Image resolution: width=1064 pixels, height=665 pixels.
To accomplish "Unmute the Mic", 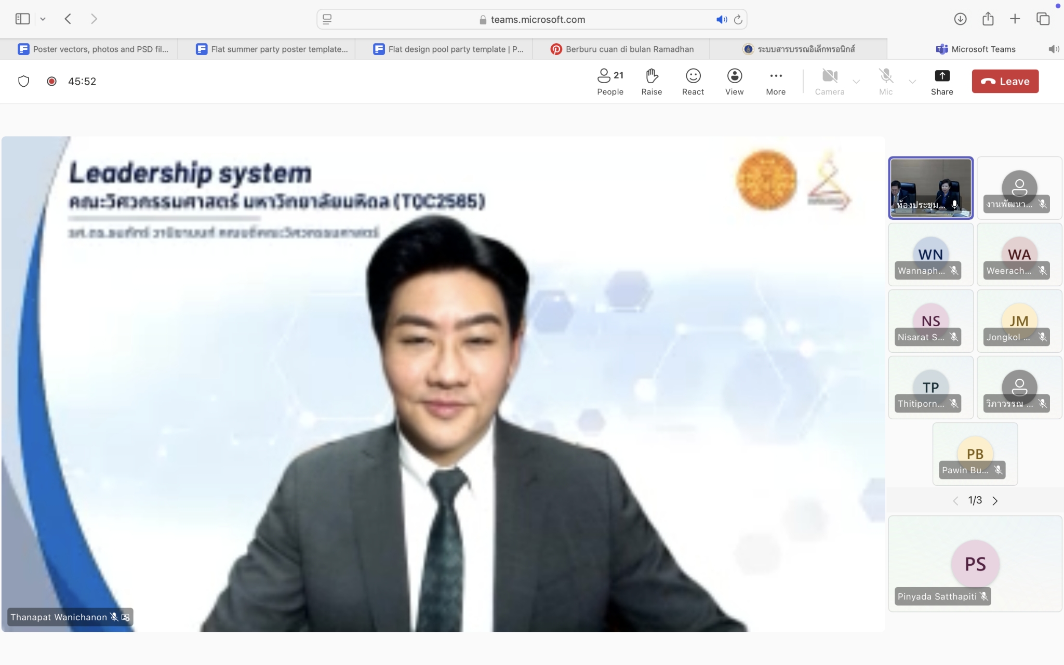I will (886, 82).
